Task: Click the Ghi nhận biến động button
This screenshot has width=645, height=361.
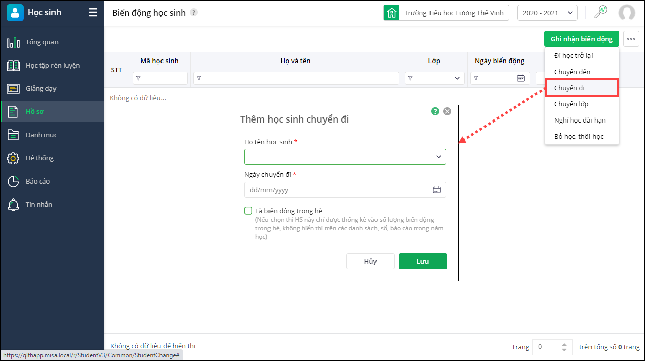Action: [581, 39]
